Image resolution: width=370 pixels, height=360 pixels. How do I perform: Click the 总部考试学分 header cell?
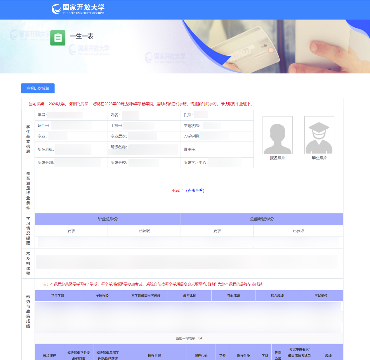262,219
